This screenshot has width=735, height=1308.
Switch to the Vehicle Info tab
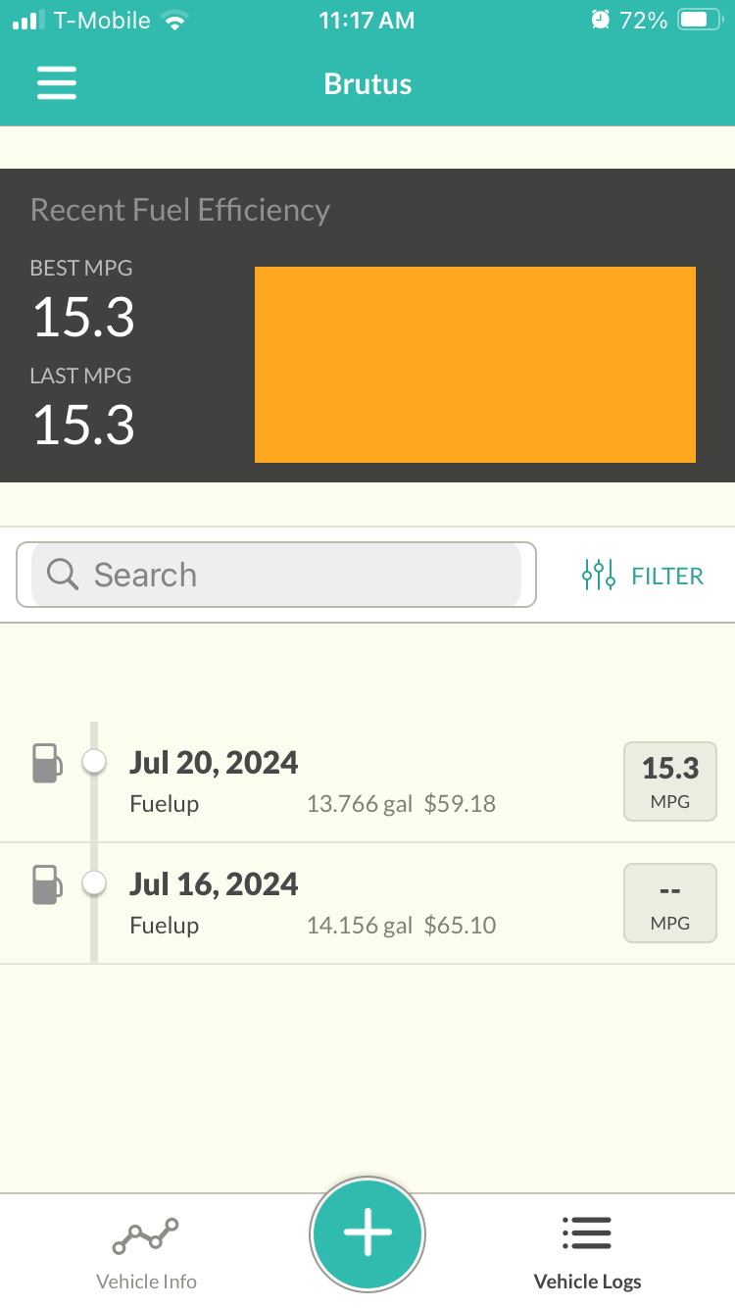146,1252
